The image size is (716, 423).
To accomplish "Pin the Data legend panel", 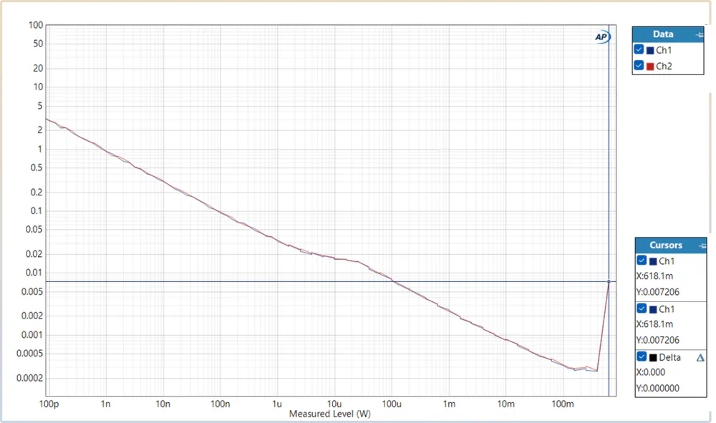I will click(700, 34).
